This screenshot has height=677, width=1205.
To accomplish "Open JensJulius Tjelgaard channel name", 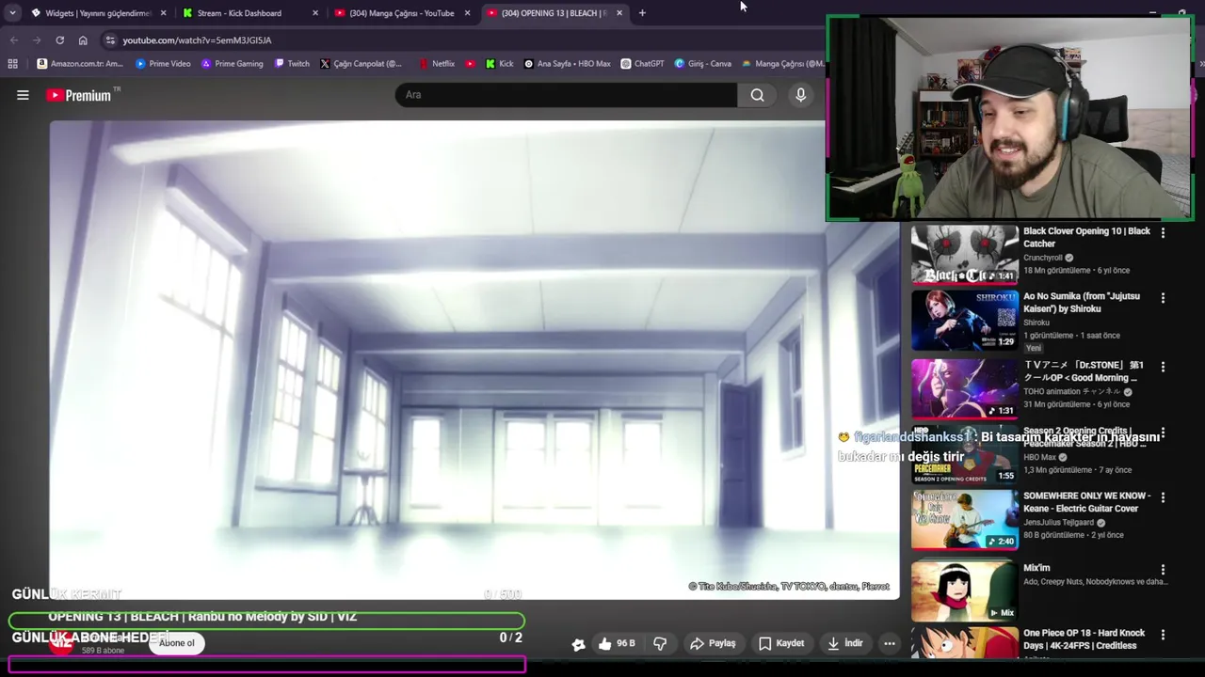I will tap(1059, 523).
